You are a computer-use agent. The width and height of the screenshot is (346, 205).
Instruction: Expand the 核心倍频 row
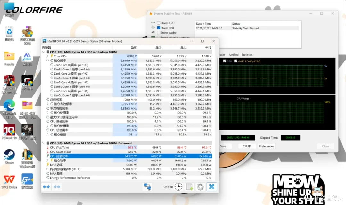tap(47, 135)
